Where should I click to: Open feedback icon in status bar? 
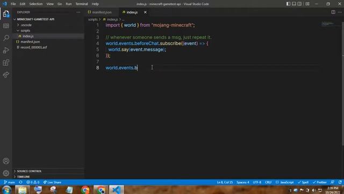(x=333, y=182)
